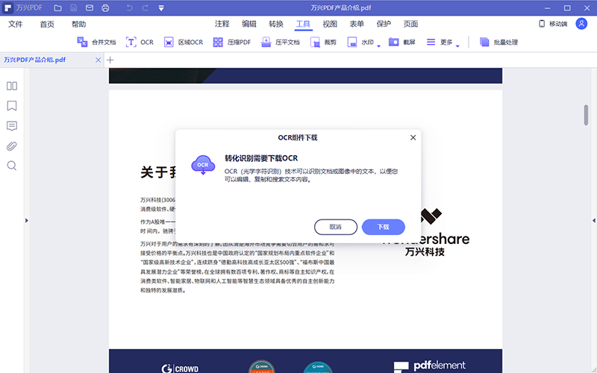Click the 批量处理 batch process tool
Screen dimensions: 597x373
tap(498, 42)
